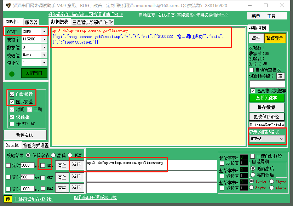Viewport: 293px width, 206px height.
Task: Enable the 标记TX RX checkbox
Action: tap(12, 124)
